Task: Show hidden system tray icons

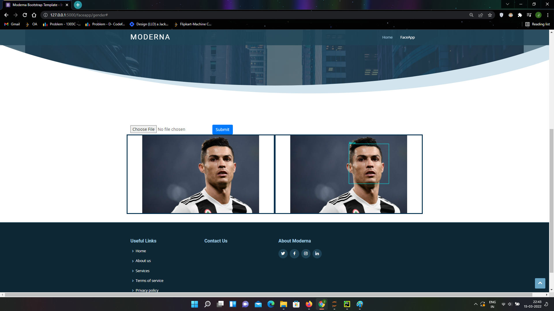Action: (x=476, y=304)
